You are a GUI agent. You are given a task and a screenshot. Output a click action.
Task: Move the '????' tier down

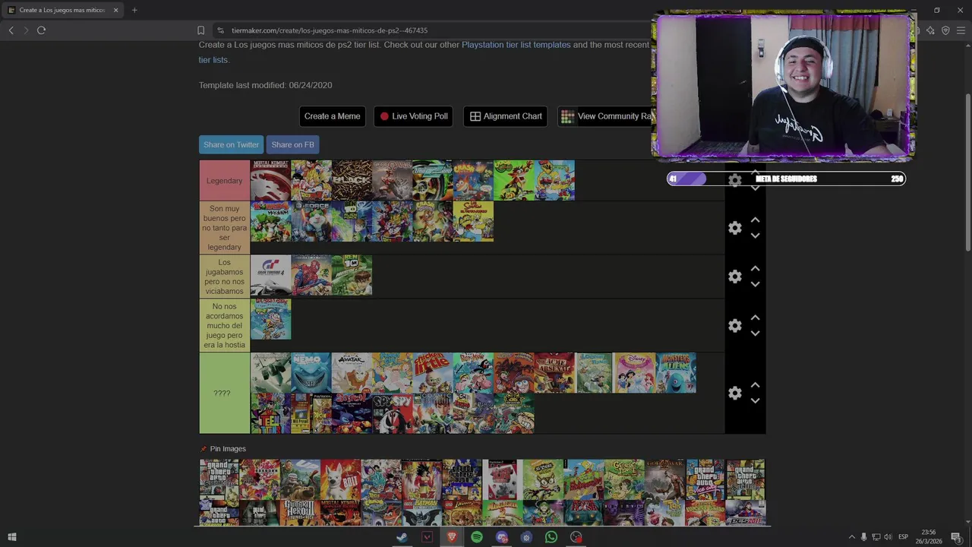pyautogui.click(x=755, y=400)
